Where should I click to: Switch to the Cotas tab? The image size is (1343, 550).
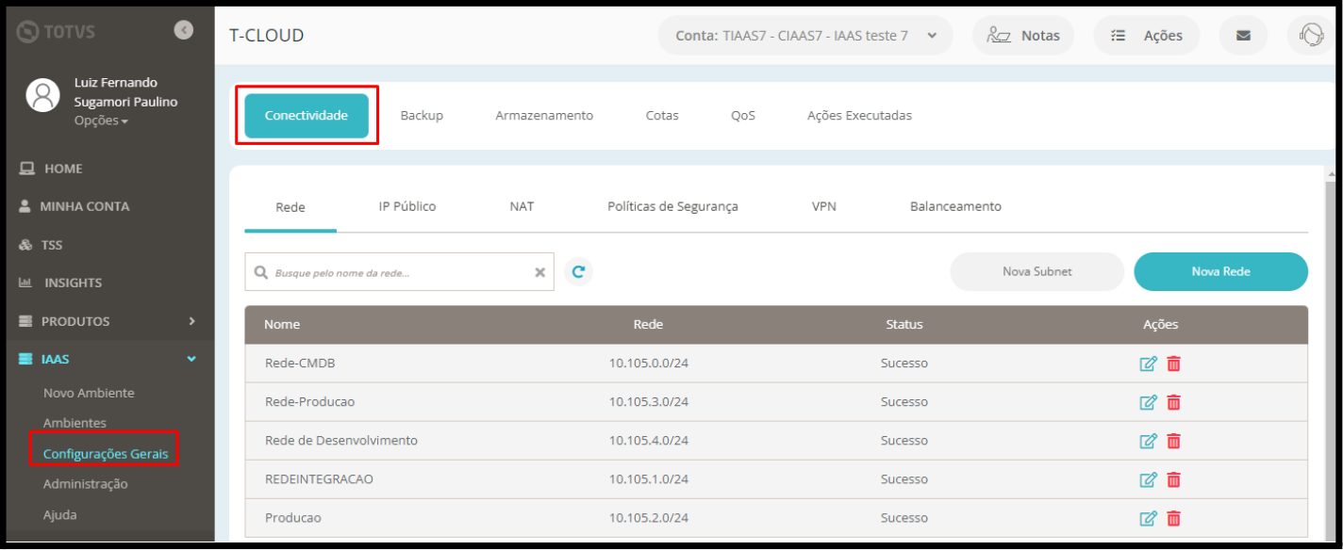(x=662, y=116)
